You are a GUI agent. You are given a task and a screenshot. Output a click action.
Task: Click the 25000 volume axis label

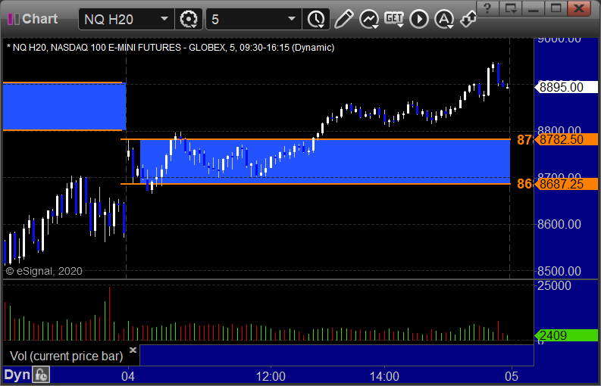554,285
